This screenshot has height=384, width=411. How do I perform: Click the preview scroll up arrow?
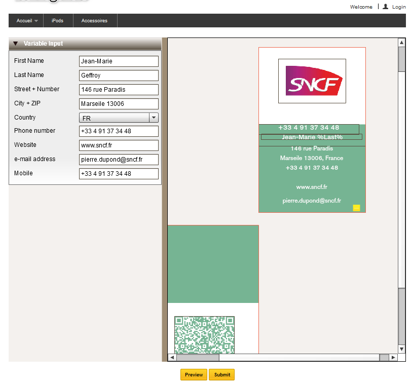(401, 42)
